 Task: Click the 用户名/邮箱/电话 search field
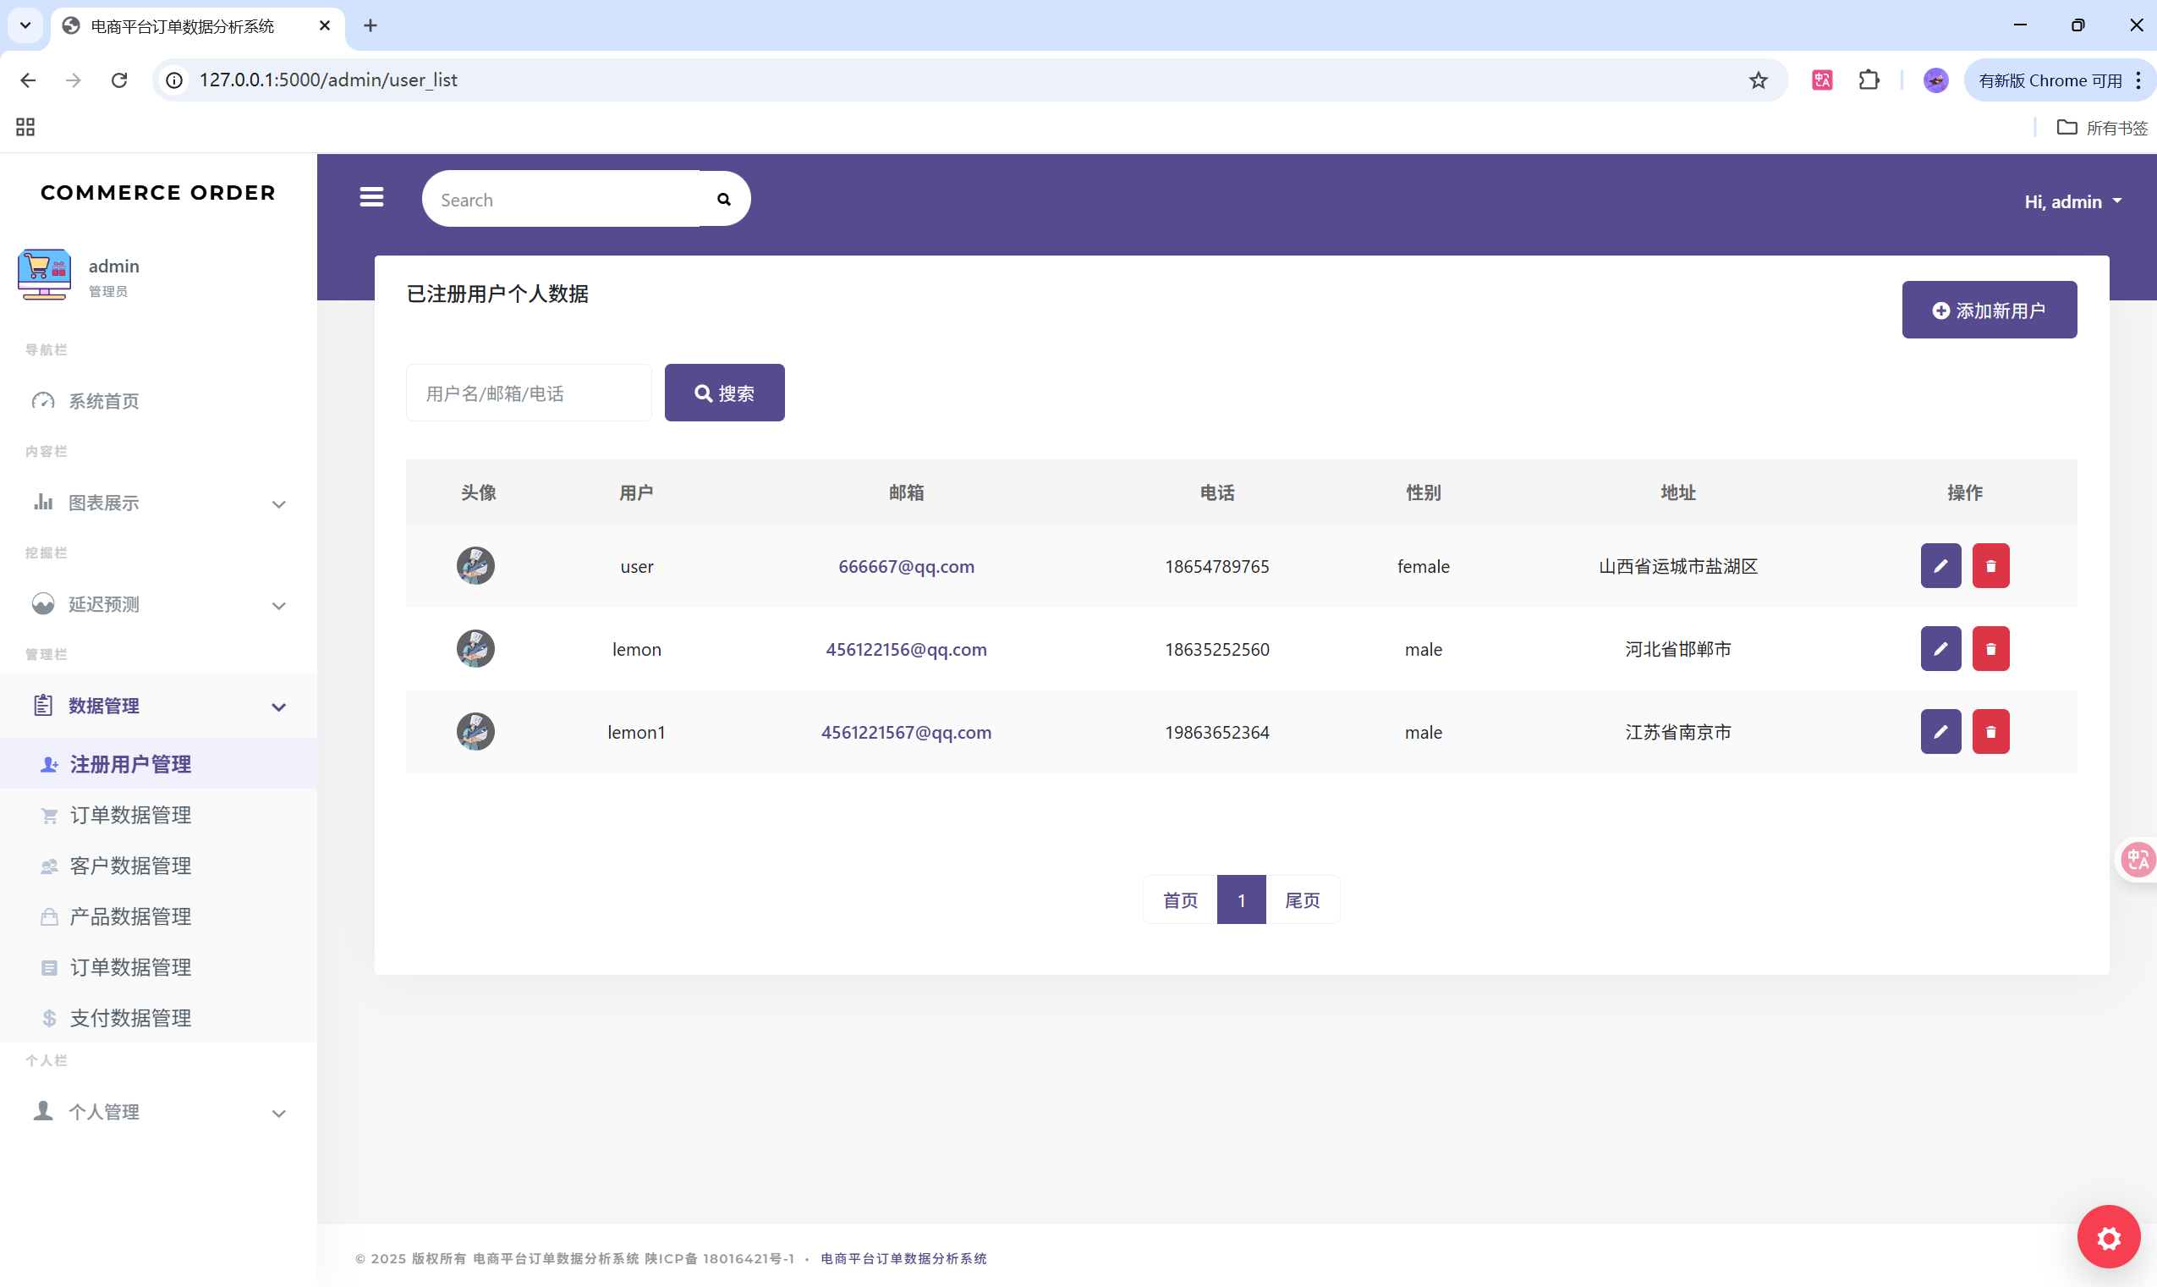[528, 393]
